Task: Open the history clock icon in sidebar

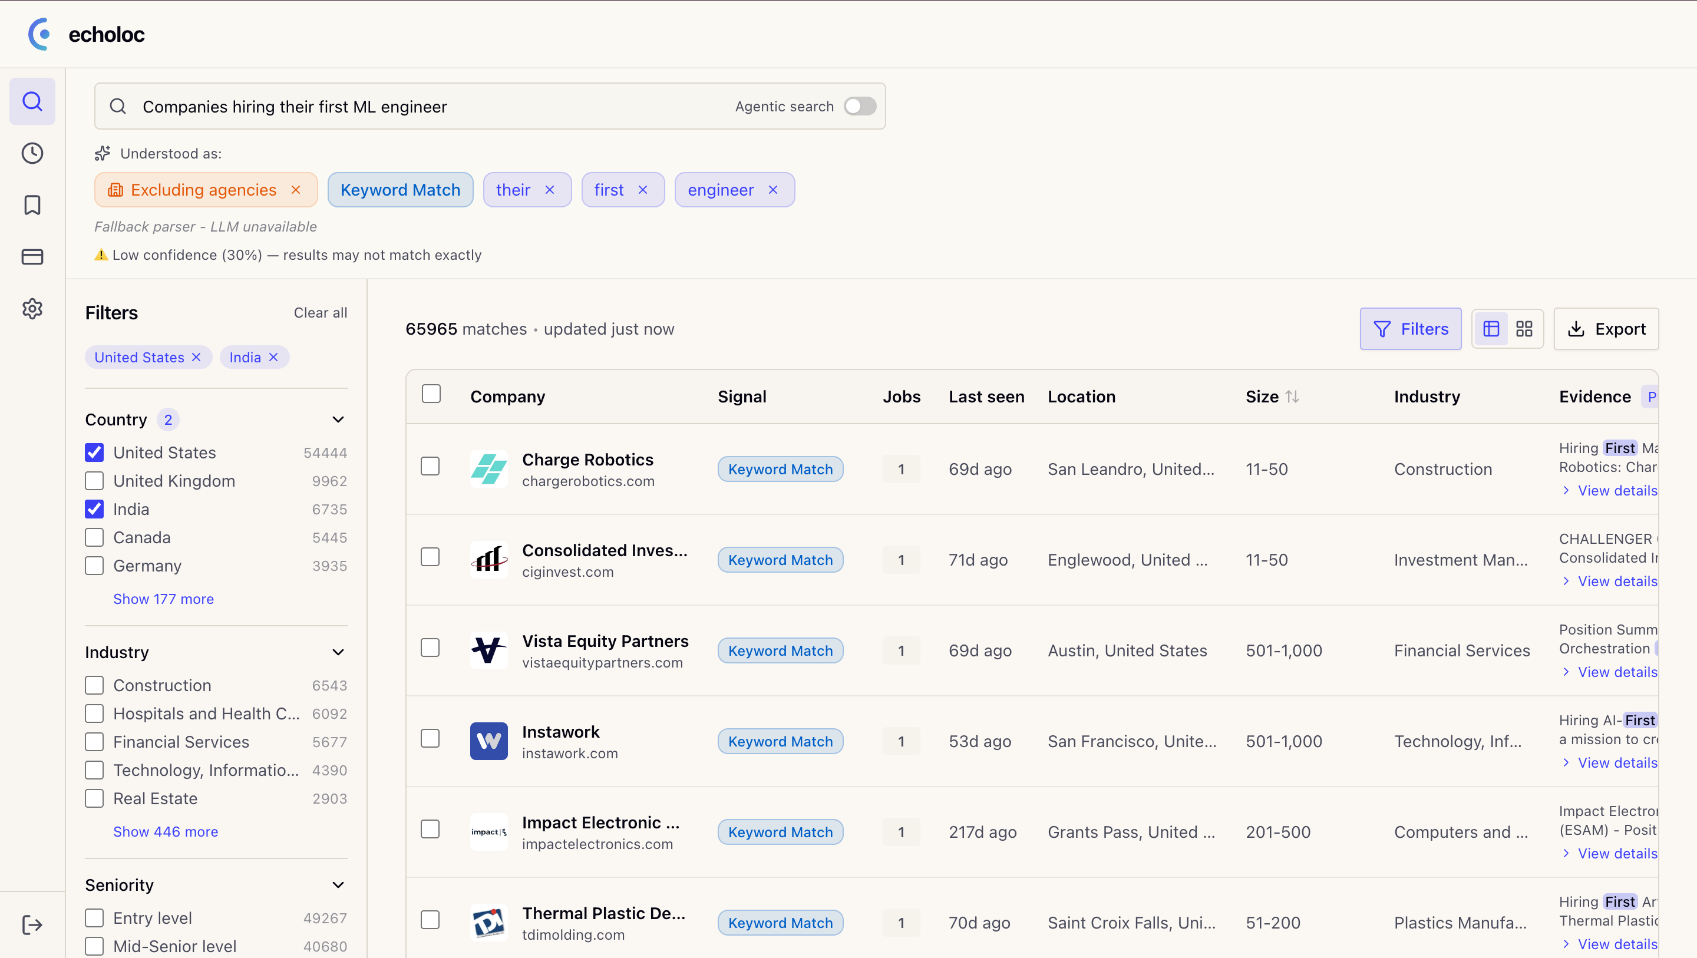Action: coord(32,154)
